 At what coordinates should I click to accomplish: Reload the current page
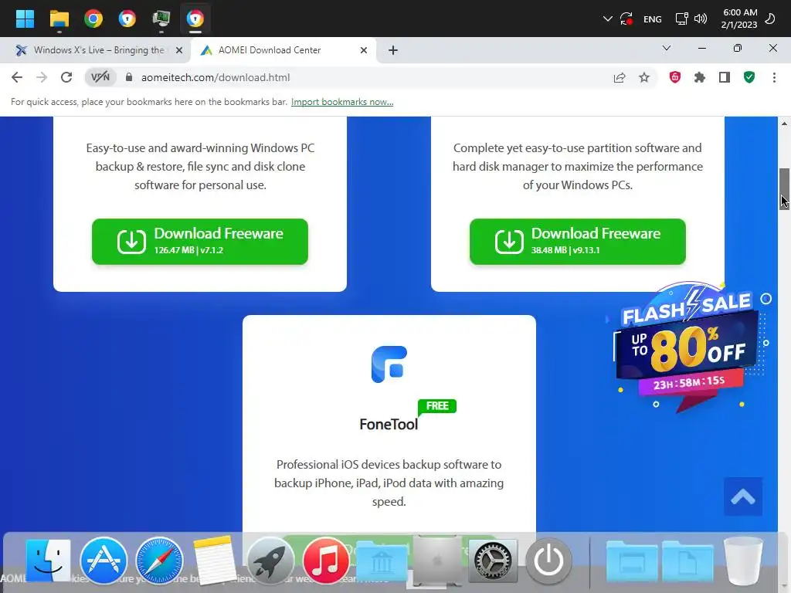coord(66,77)
